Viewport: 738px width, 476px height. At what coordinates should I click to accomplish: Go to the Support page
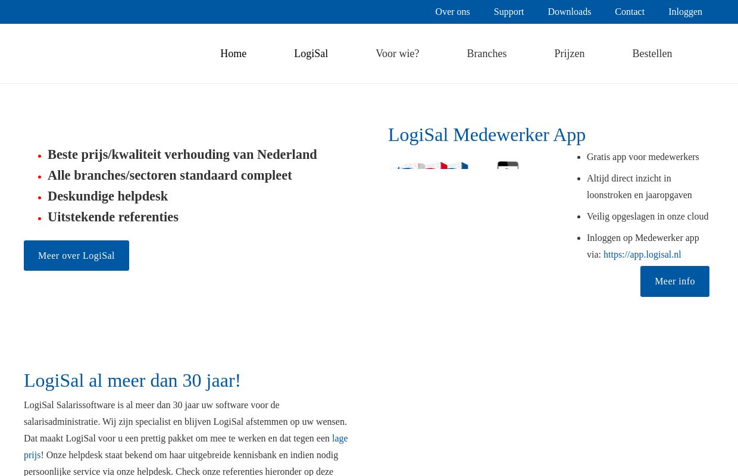coord(509,12)
